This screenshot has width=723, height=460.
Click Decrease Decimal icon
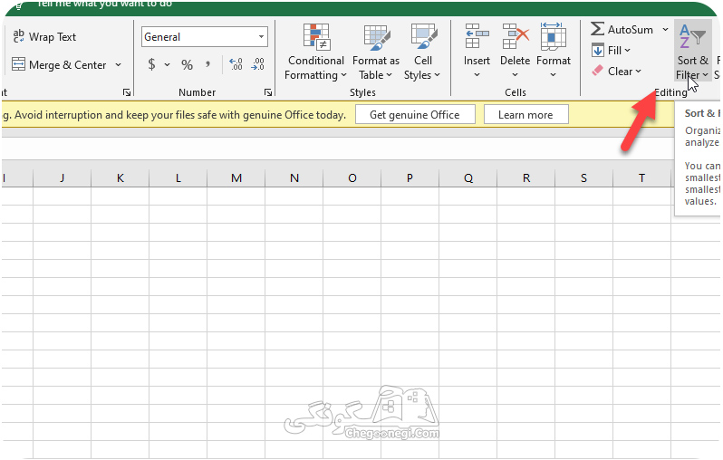point(257,64)
